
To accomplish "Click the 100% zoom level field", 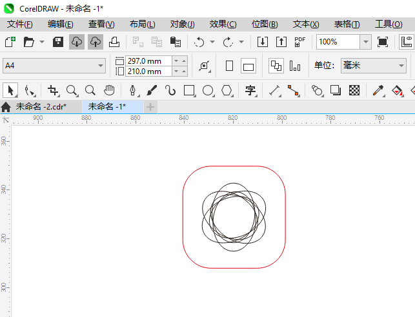I will coord(338,42).
